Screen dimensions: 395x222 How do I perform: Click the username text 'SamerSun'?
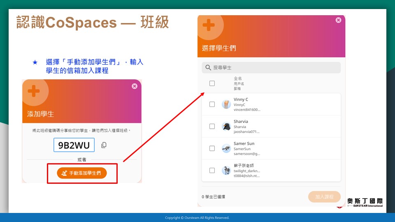tap(242, 149)
